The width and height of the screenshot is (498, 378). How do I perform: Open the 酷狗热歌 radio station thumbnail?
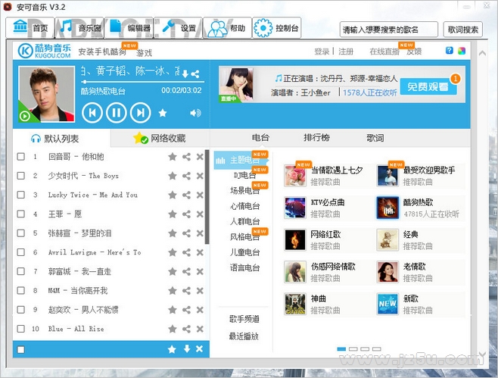pyautogui.click(x=388, y=208)
